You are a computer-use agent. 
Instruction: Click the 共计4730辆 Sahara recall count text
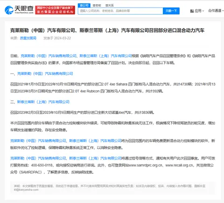[x=182, y=84]
